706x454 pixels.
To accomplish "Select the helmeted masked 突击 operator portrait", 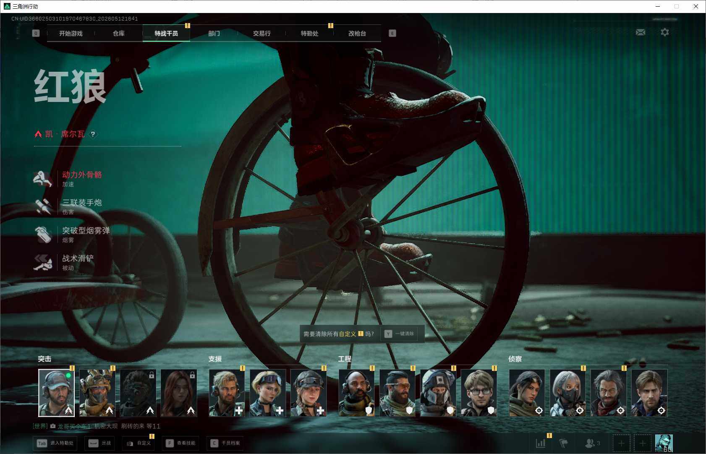I will coord(97,393).
